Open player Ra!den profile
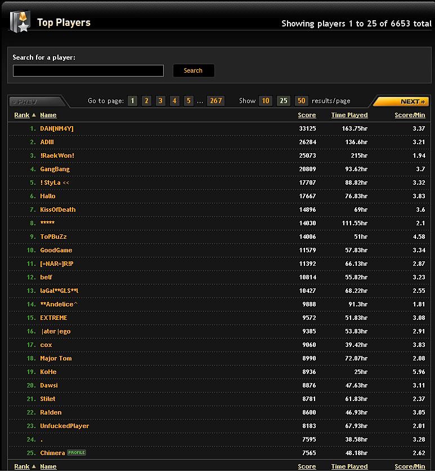435x472 pixels. click(51, 413)
